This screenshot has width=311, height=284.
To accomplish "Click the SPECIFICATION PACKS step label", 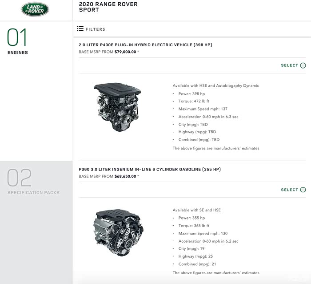I will point(33,193).
